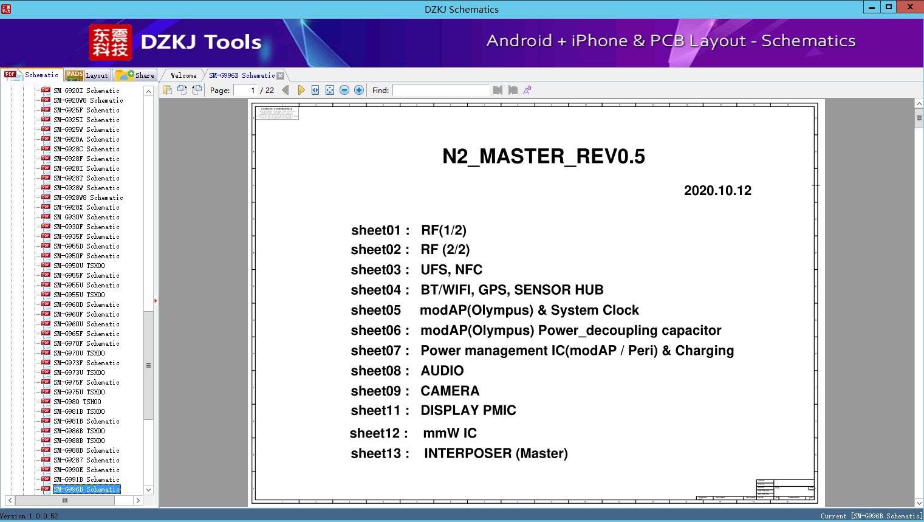The width and height of the screenshot is (924, 522).
Task: Toggle match case for Find
Action: tap(527, 90)
